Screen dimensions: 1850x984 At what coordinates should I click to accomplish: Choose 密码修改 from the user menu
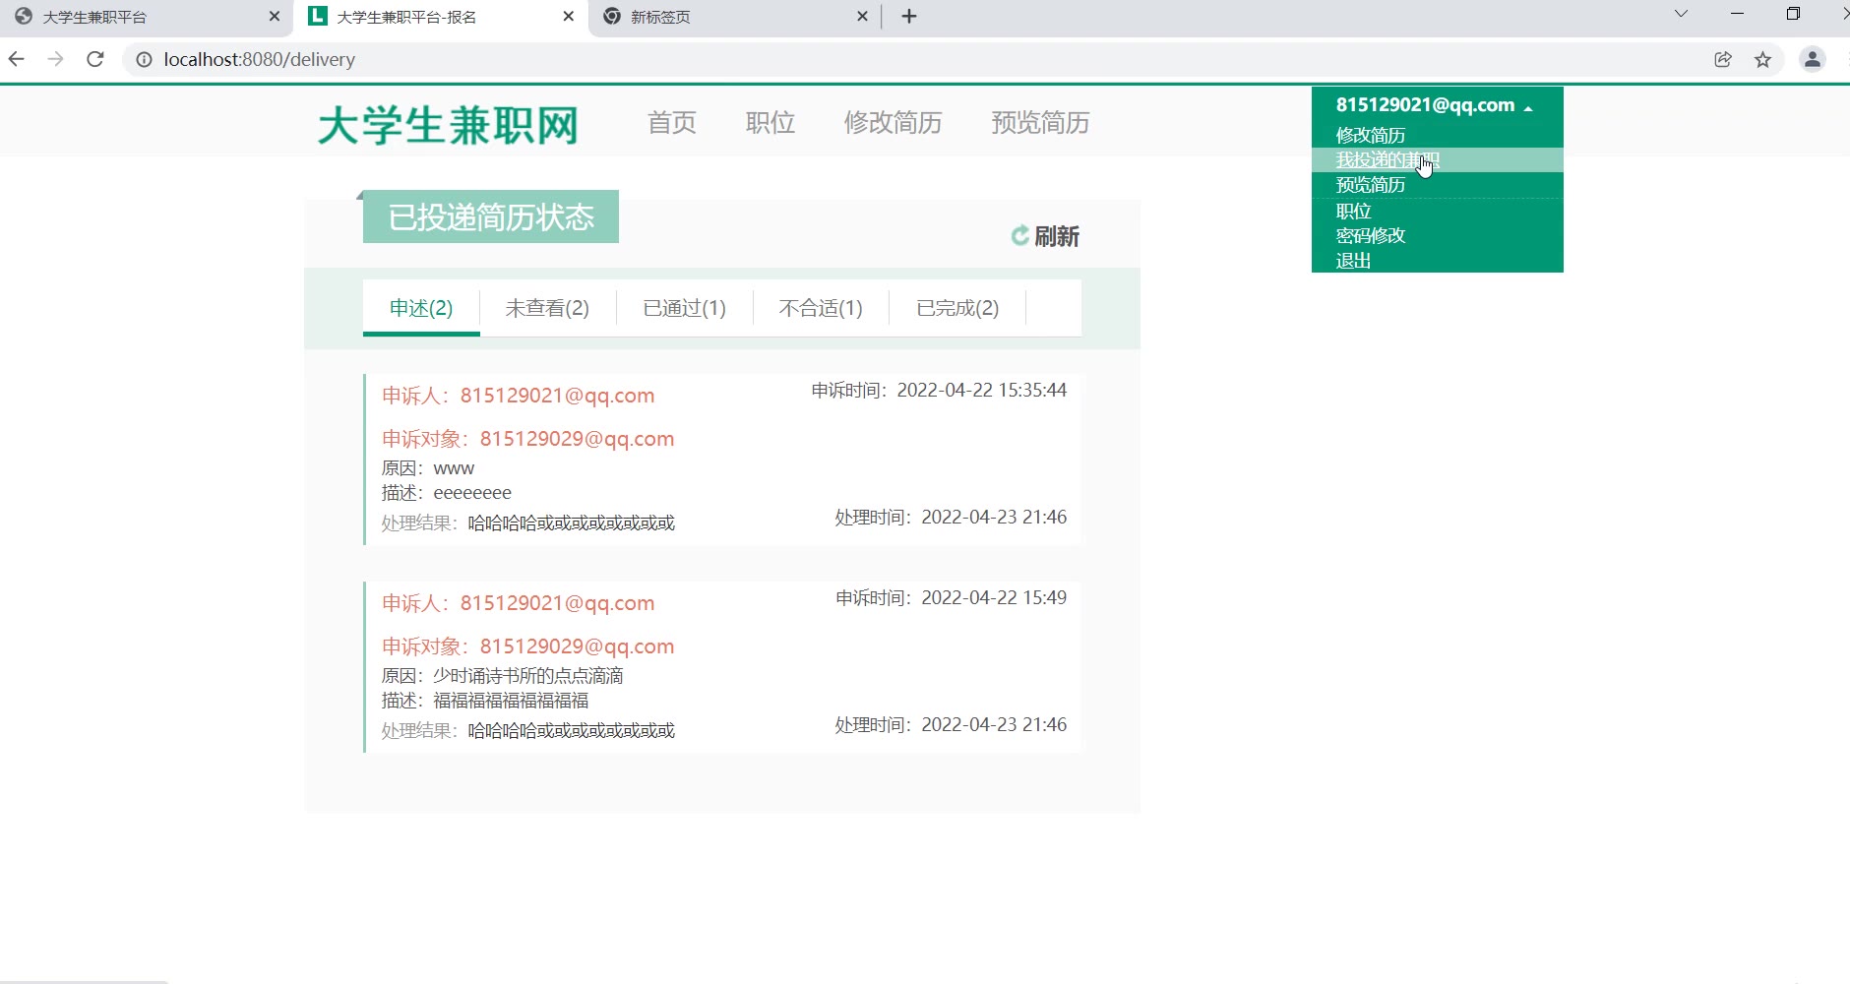point(1370,235)
